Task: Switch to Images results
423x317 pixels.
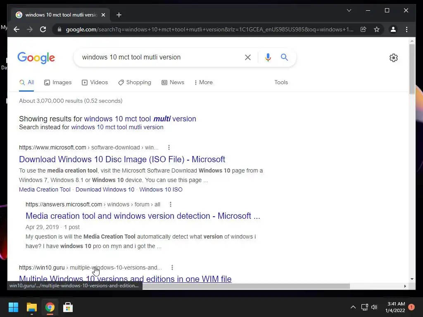Action: [58, 83]
